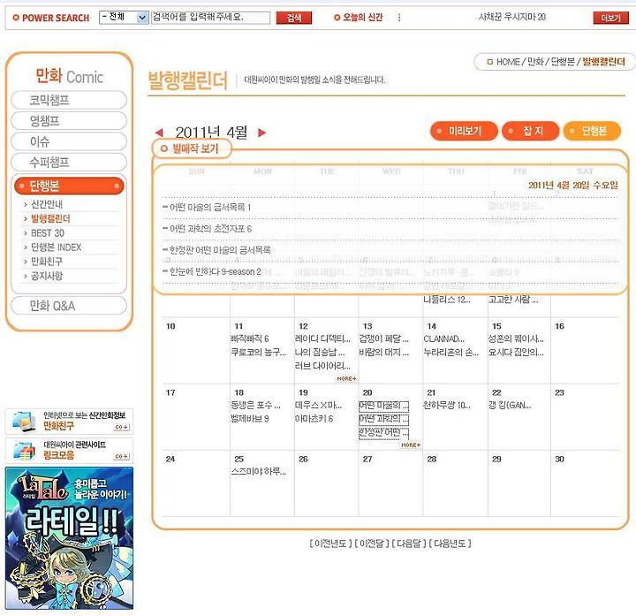Go to next month with right arrow

point(262,133)
